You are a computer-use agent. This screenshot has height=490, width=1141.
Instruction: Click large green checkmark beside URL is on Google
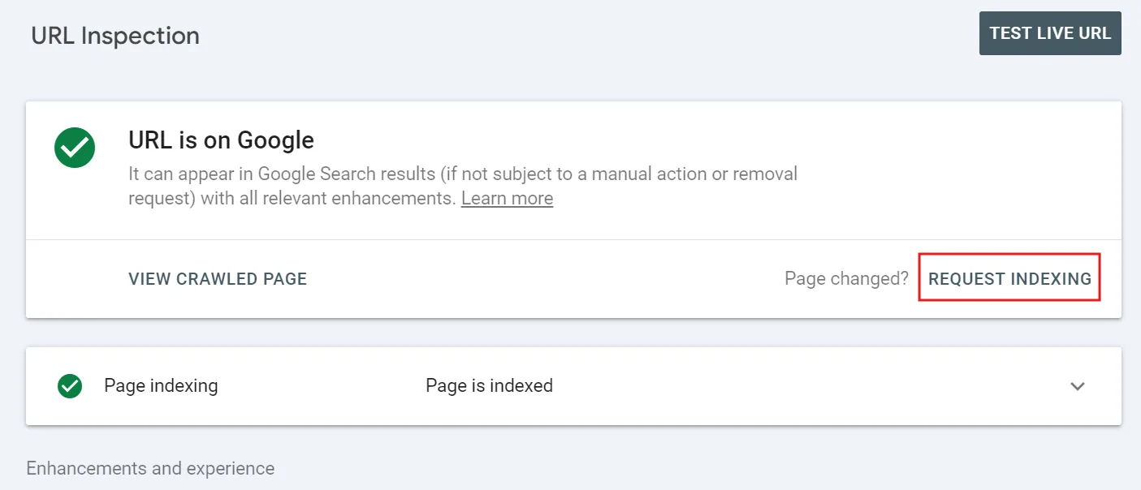[75, 147]
